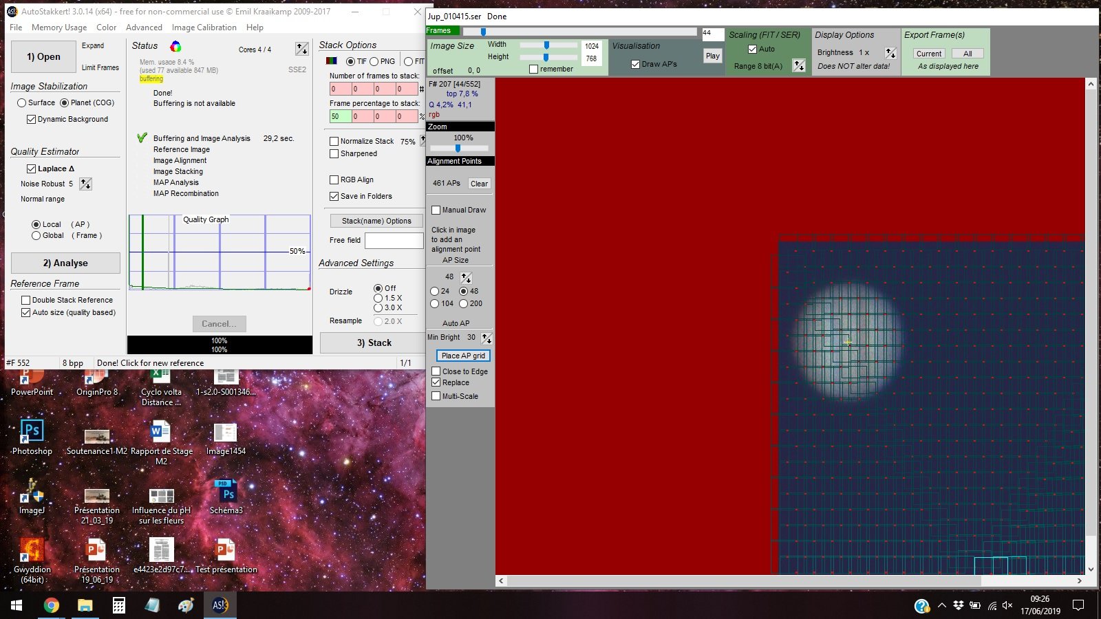
Task: Adjust the Min Bright stepper
Action: [487, 338]
